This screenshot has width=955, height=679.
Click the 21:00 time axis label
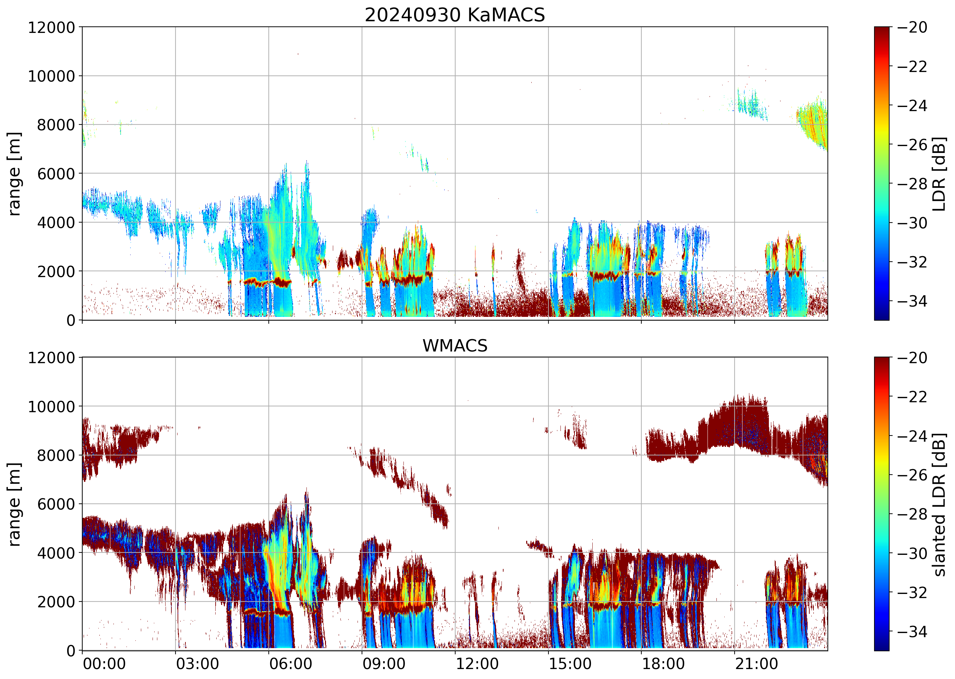[757, 664]
